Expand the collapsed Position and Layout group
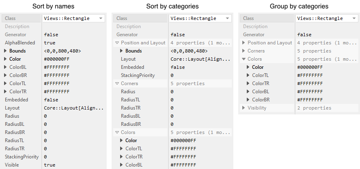The height and width of the screenshot is (169, 360). click(244, 43)
